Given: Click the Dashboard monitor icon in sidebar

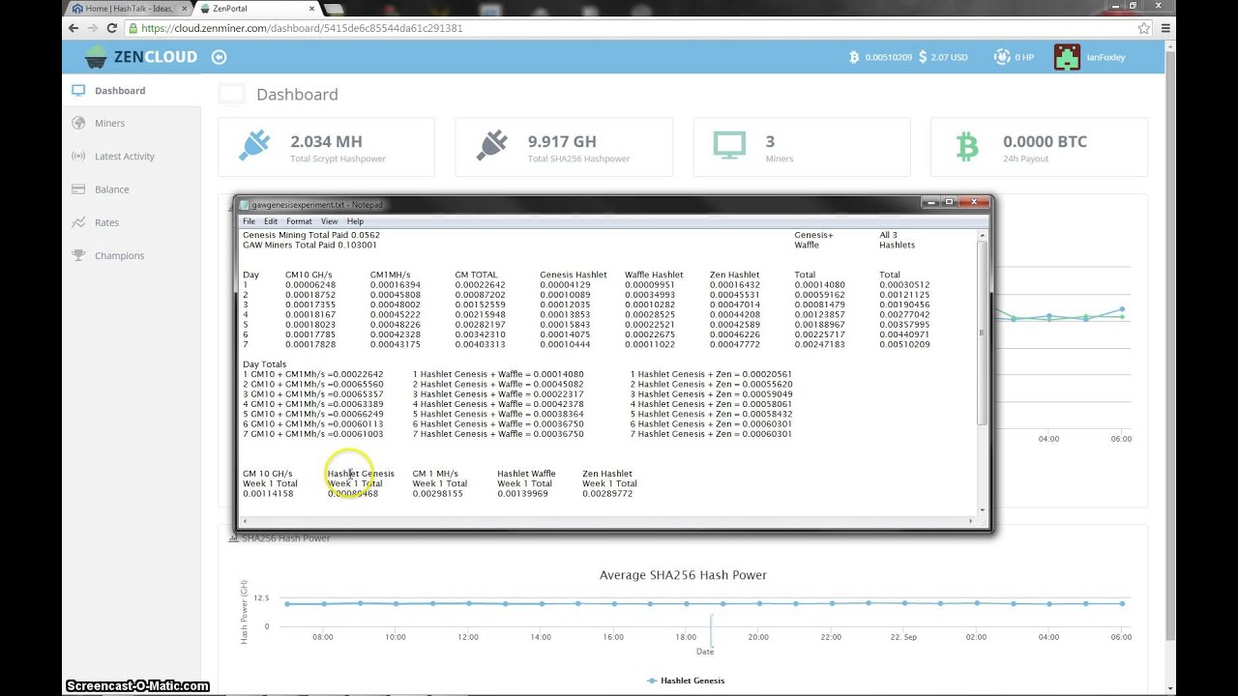Looking at the screenshot, I should (x=78, y=91).
